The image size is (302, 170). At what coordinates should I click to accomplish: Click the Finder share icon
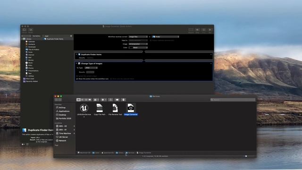pyautogui.click(x=110, y=100)
